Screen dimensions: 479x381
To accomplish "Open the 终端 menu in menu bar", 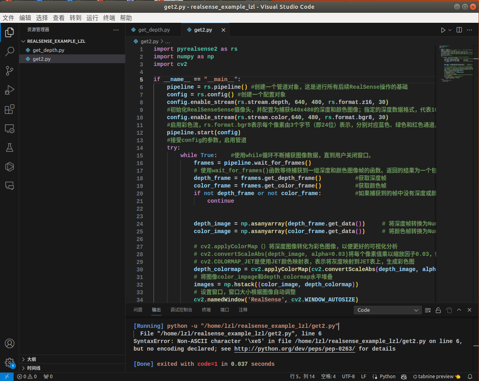I will (109, 18).
